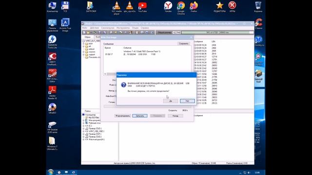312x175 pixels.
Task: Open Панель управления desktop icon
Action: pyautogui.click(x=52, y=25)
